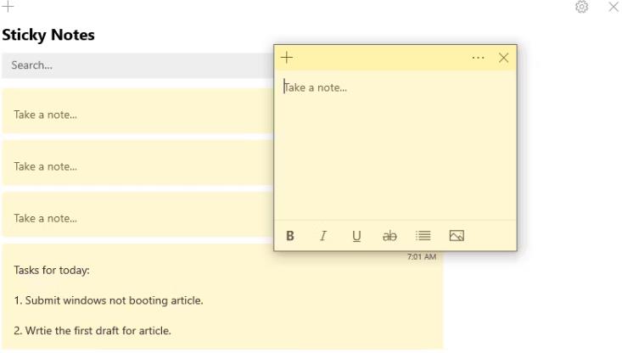Open the note's three-dot menu

478,58
